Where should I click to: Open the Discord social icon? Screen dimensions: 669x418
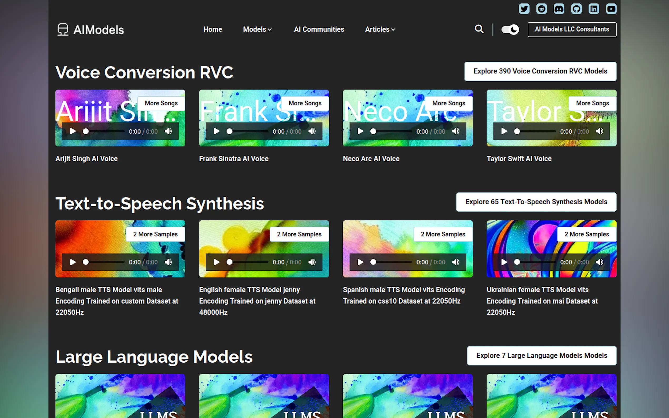pyautogui.click(x=559, y=9)
